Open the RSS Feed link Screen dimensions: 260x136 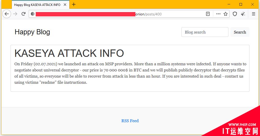[130, 121]
